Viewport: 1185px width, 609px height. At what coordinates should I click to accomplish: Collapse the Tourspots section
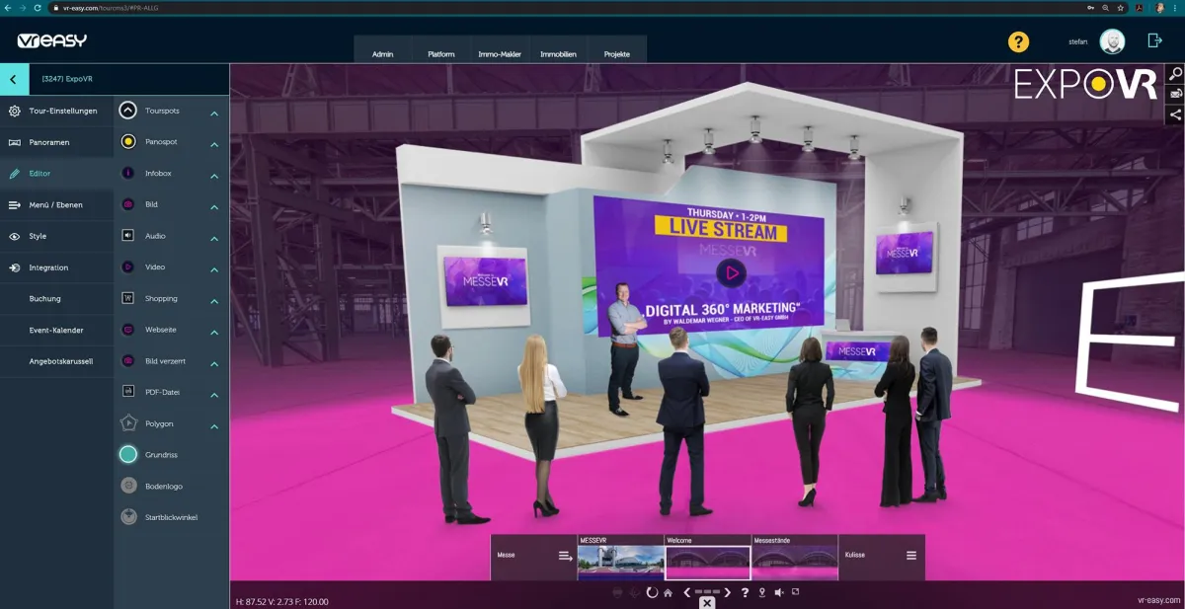pyautogui.click(x=213, y=112)
